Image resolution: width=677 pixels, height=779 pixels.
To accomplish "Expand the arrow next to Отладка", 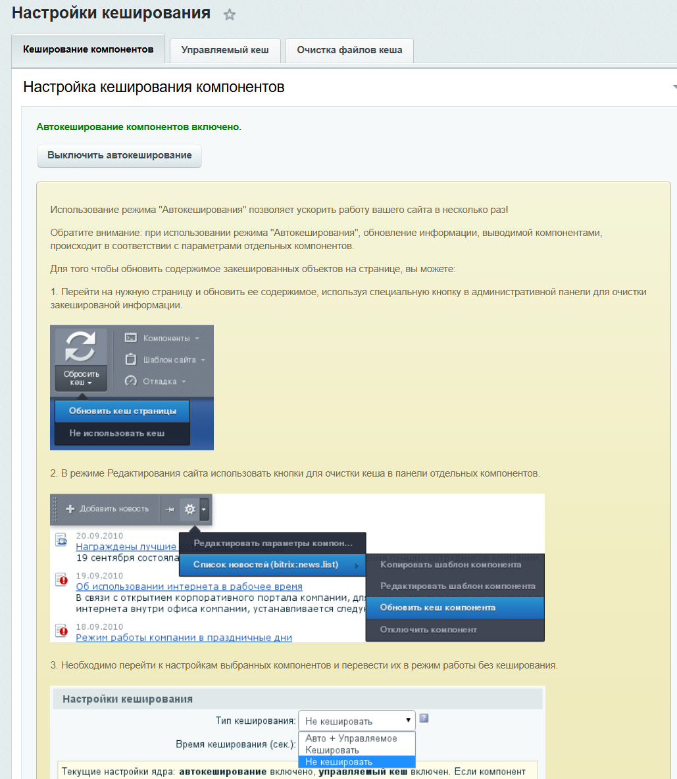I will click(x=184, y=381).
